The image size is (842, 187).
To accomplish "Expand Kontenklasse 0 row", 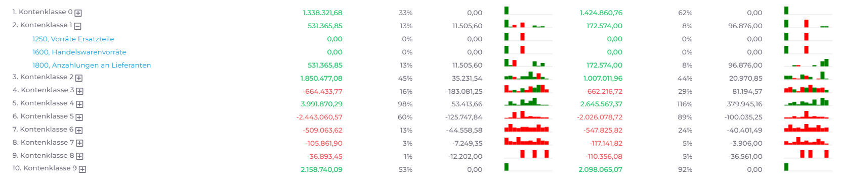I will click(x=78, y=13).
